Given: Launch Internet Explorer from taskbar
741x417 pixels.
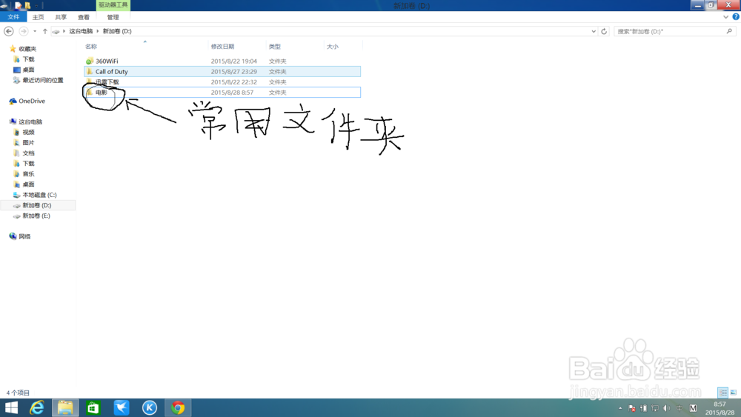Looking at the screenshot, I should pyautogui.click(x=37, y=407).
